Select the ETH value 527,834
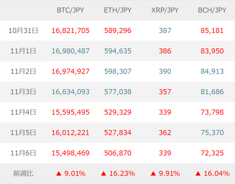The height and width of the screenshot is (184, 235). click(118, 133)
